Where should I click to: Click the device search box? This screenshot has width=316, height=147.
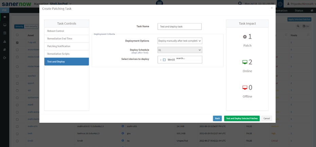pyautogui.click(x=188, y=58)
